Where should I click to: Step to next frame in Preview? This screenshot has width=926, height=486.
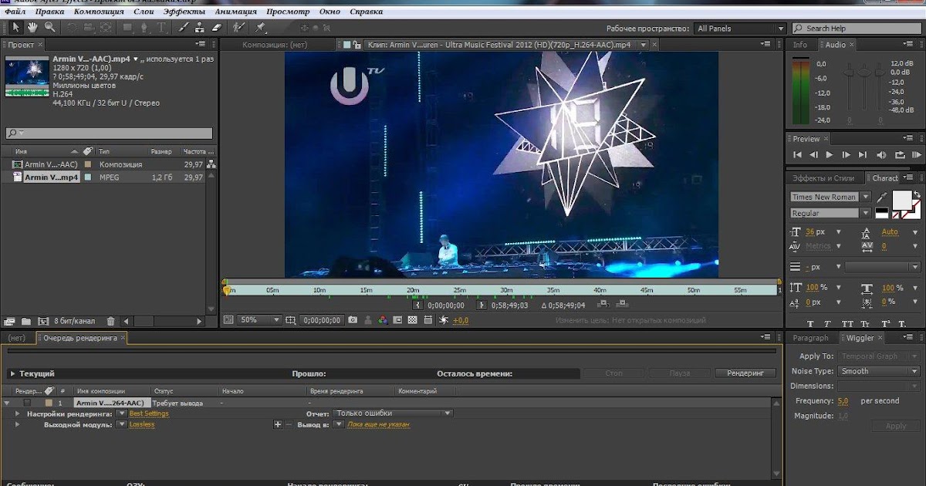pos(846,155)
